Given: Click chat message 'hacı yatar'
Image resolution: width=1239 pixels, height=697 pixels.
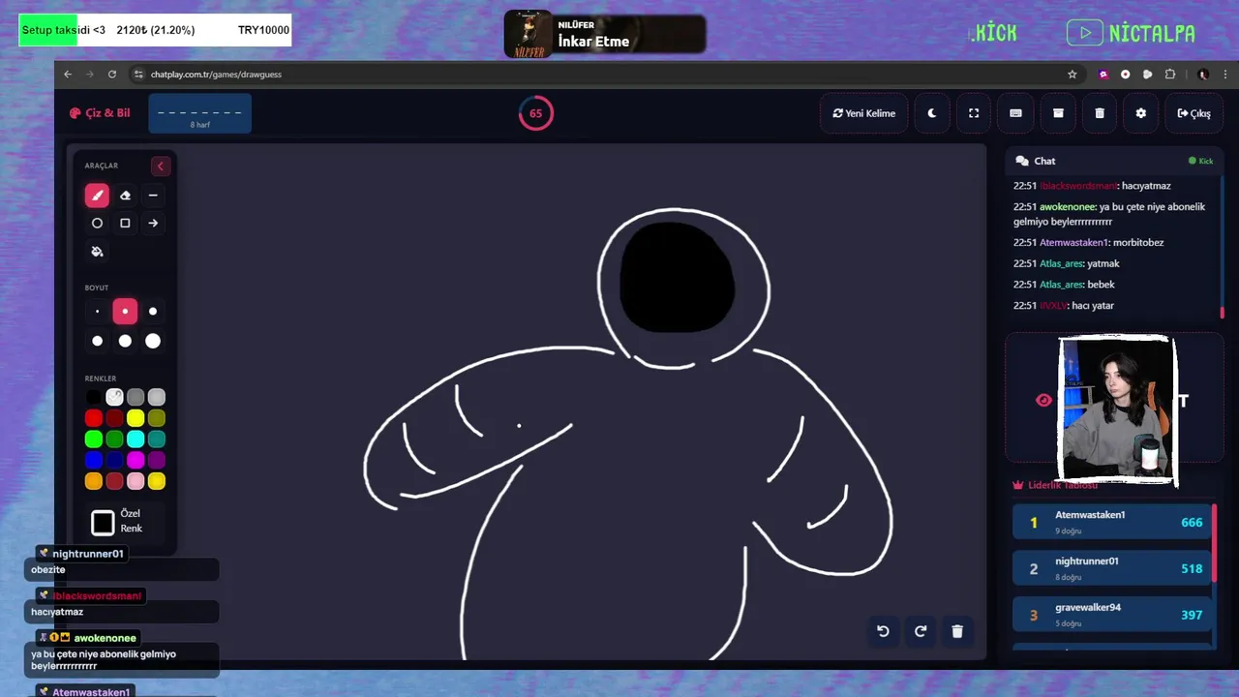Looking at the screenshot, I should click(x=1093, y=306).
